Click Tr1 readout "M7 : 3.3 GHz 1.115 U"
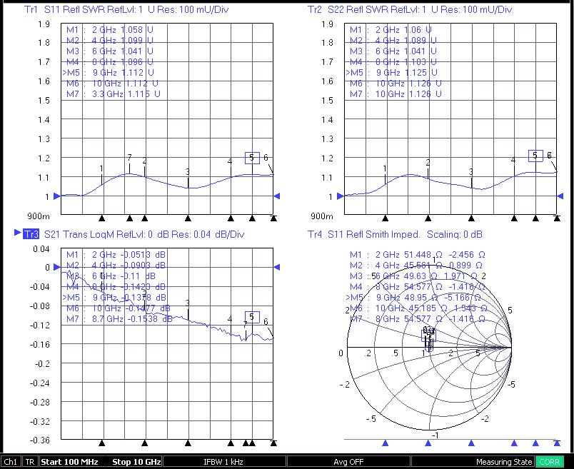Image resolution: width=574 pixels, height=469 pixels. pyautogui.click(x=114, y=94)
